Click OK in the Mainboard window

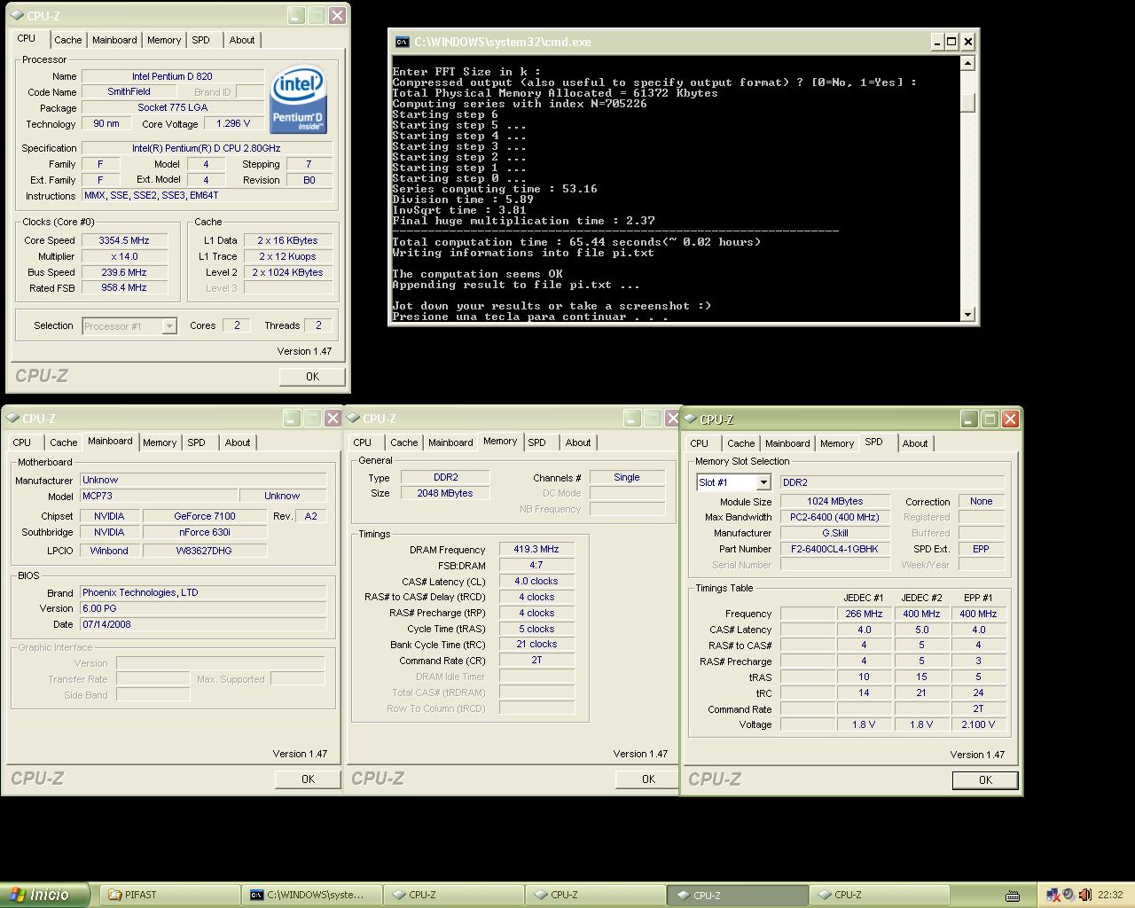[x=308, y=779]
